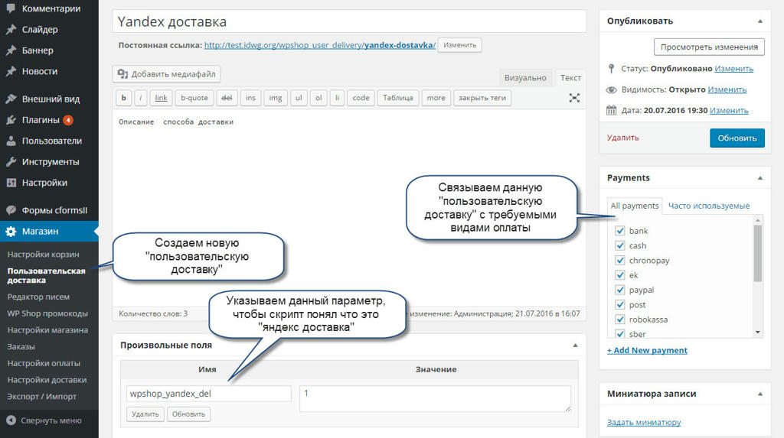The width and height of the screenshot is (784, 438).
Task: Click the Плагины plug icon
Action: tap(11, 120)
